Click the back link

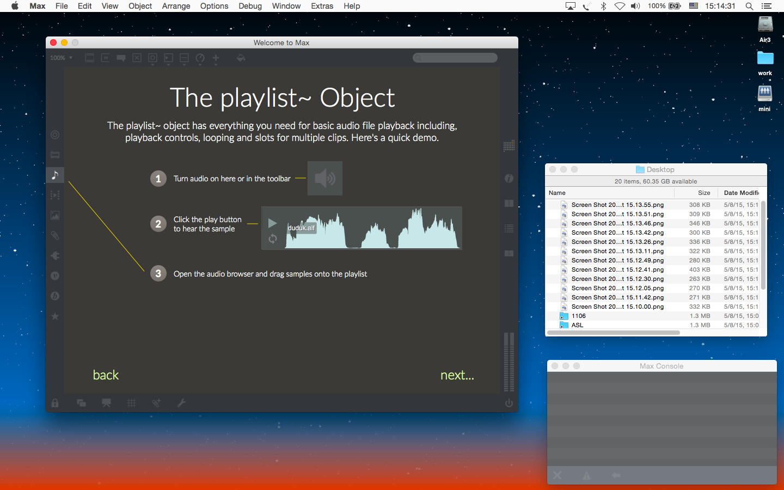coord(106,375)
